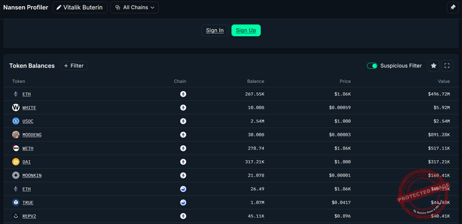The width and height of the screenshot is (462, 224).
Task: Click the USDC token logo icon
Action: pos(15,121)
